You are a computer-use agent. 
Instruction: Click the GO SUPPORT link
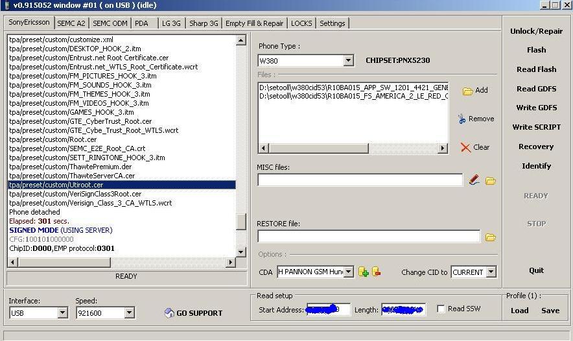pos(199,313)
